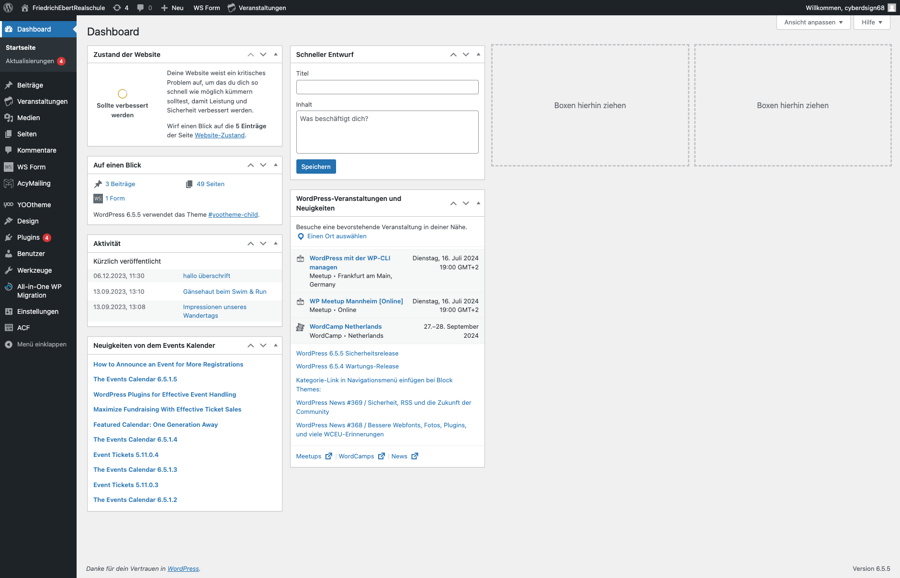The height and width of the screenshot is (578, 900).
Task: Select Startseite submenu item
Action: click(21, 47)
